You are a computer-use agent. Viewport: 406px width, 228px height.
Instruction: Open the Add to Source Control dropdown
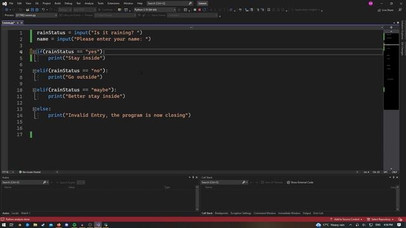click(x=346, y=220)
